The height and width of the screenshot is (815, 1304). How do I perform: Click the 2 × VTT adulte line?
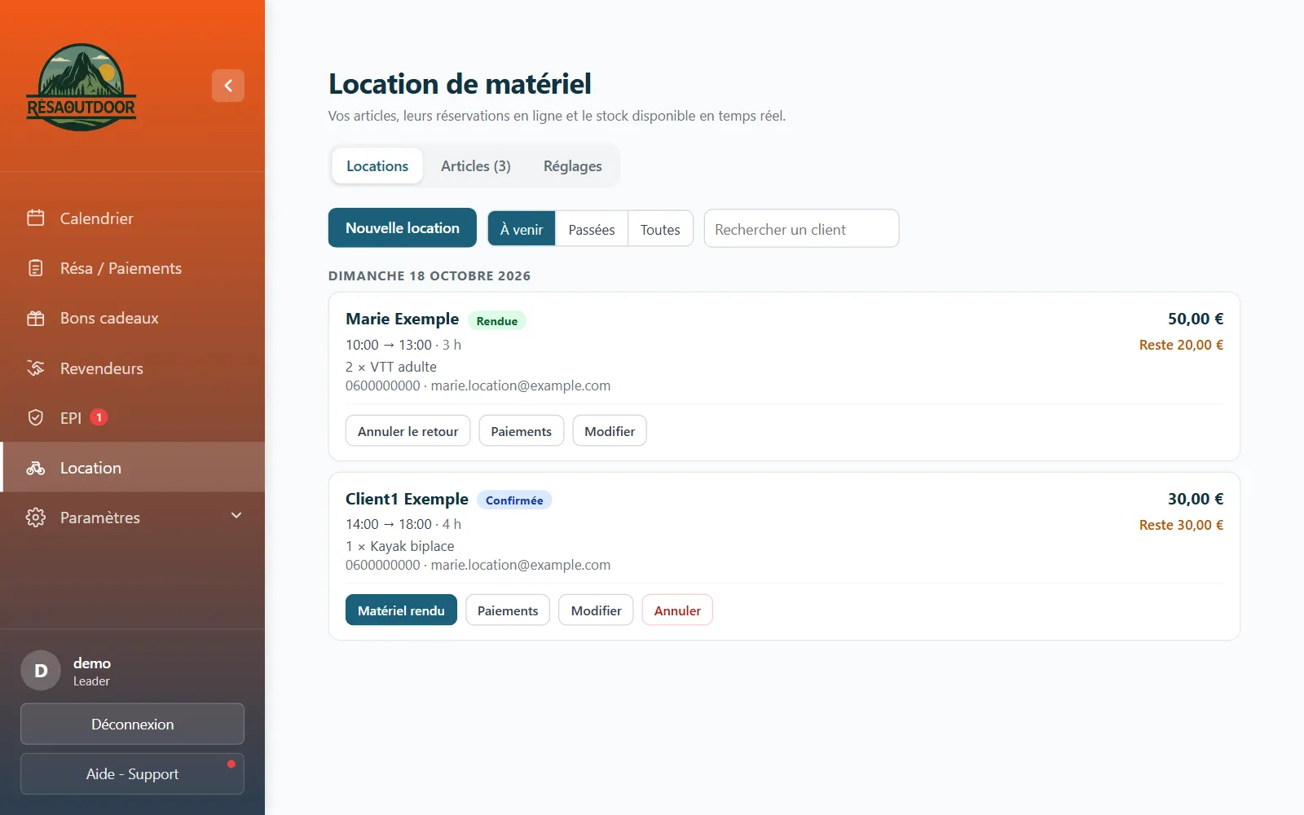pos(391,367)
